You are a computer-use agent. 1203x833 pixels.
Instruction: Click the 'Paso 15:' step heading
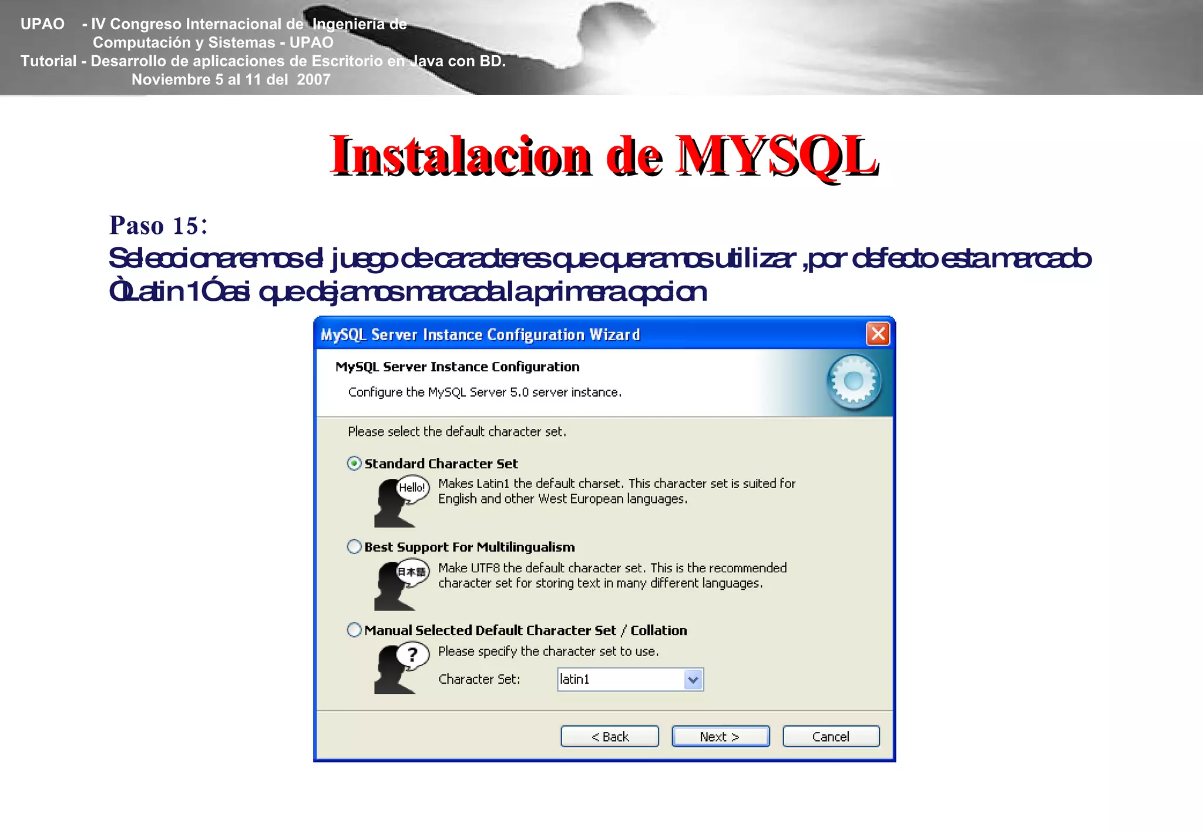click(159, 226)
